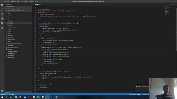This screenshot has height=99, width=177.
Task: Close queries.js in Open Editors list
Action: (7, 9)
